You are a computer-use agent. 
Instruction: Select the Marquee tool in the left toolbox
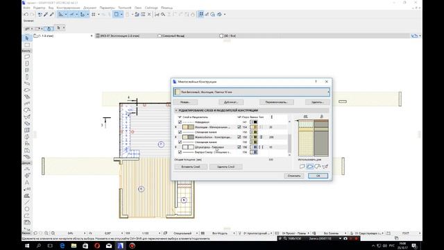coord(27,44)
